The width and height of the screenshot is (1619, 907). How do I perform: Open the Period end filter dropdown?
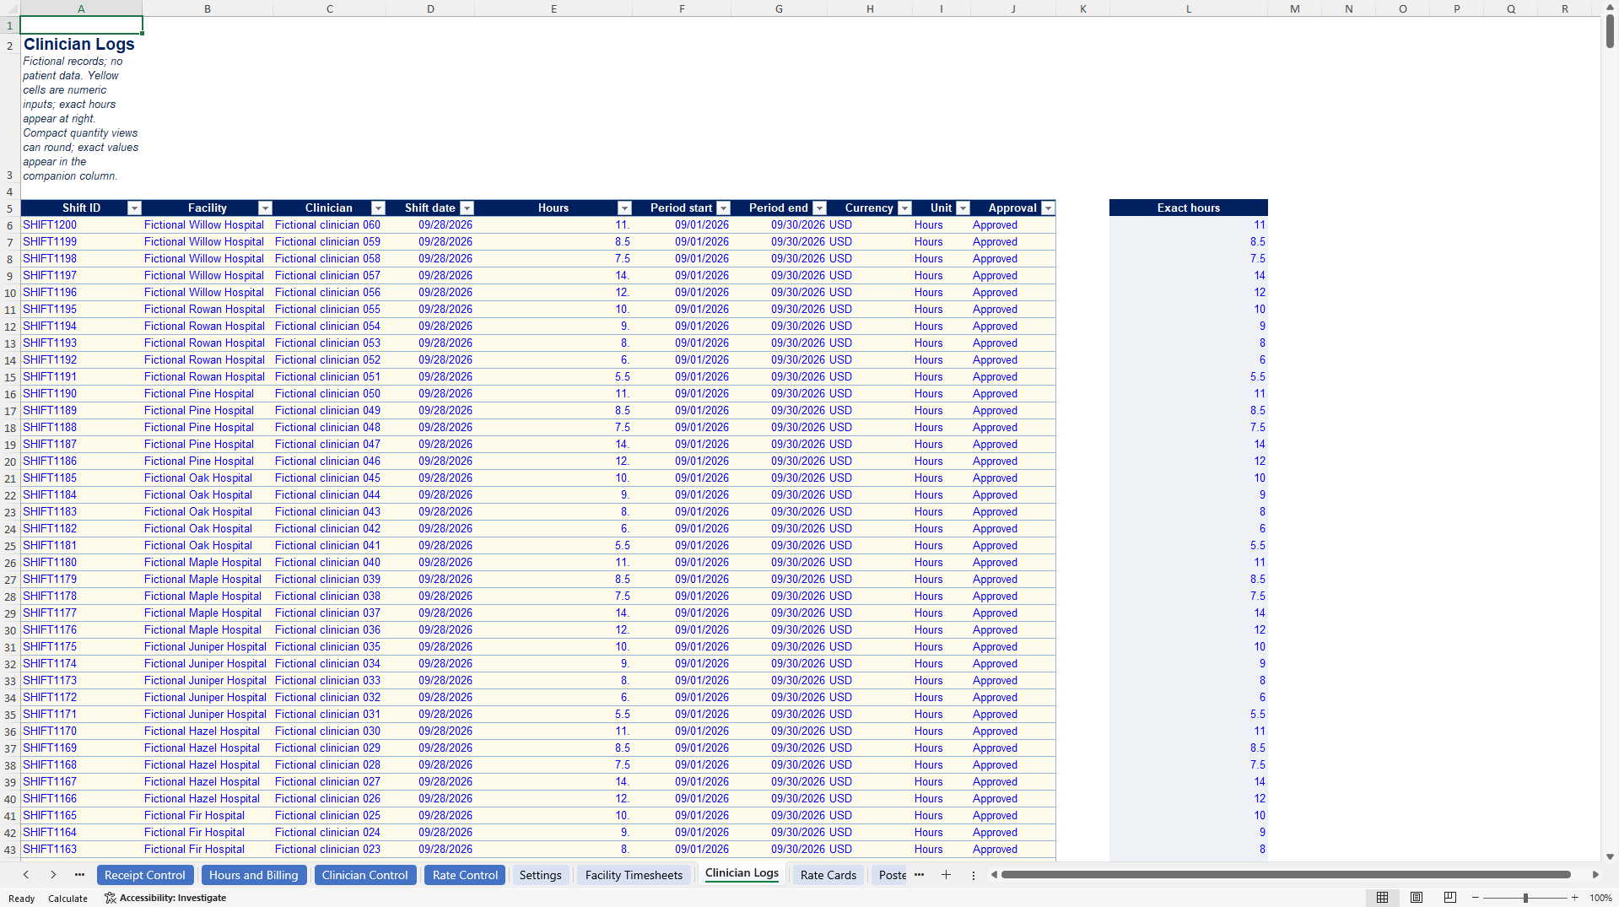[x=820, y=208]
